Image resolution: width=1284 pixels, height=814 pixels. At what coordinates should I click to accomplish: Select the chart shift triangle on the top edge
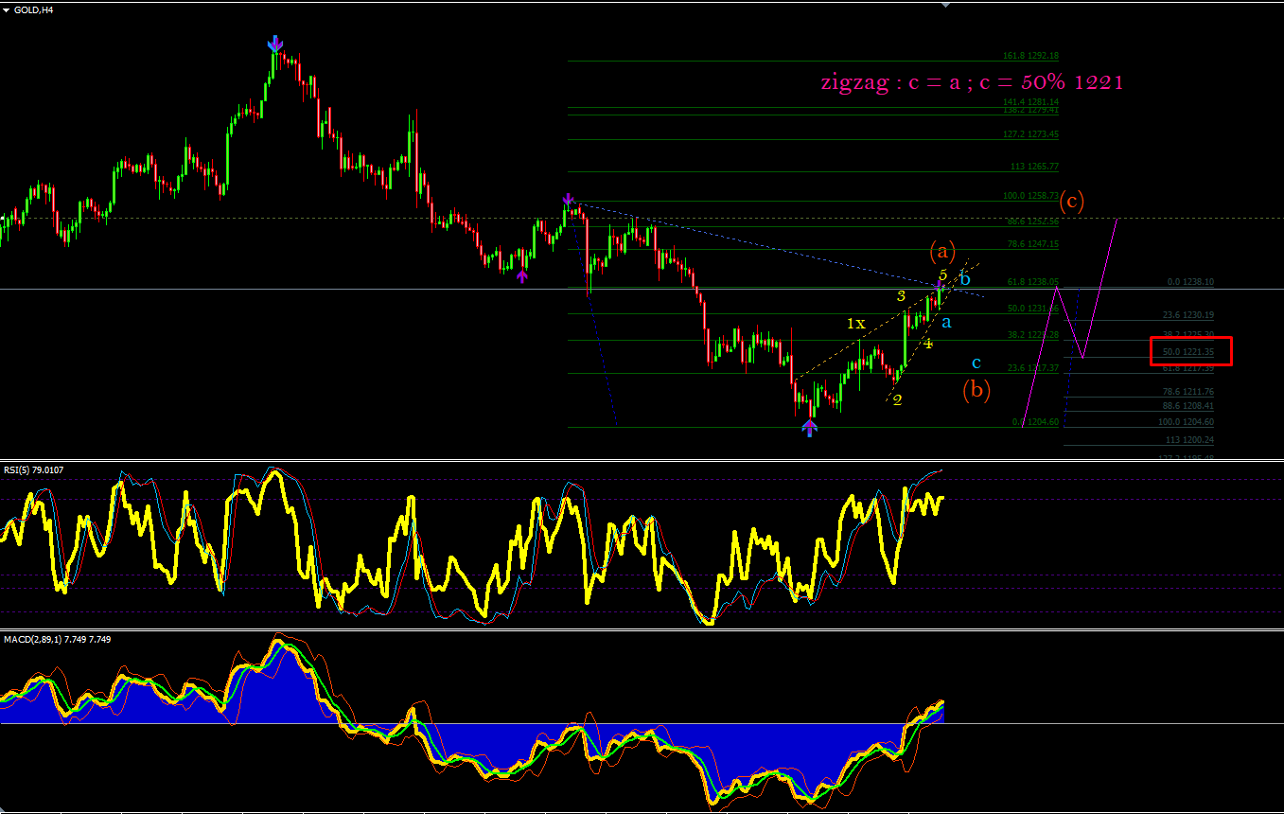click(944, 4)
